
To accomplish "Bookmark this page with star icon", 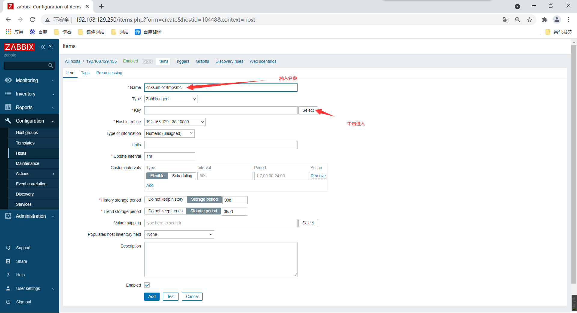I will [x=530, y=20].
